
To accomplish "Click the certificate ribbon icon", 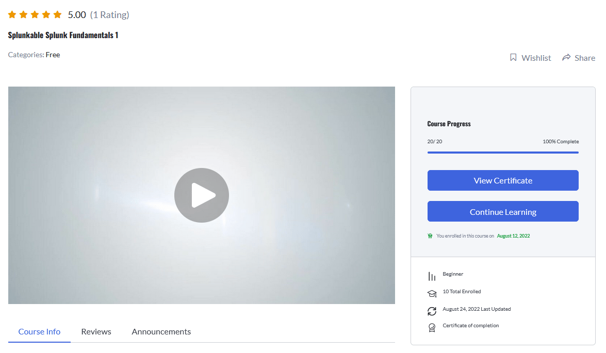I will point(432,328).
